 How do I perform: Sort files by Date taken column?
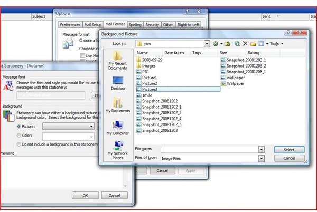[x=176, y=53]
